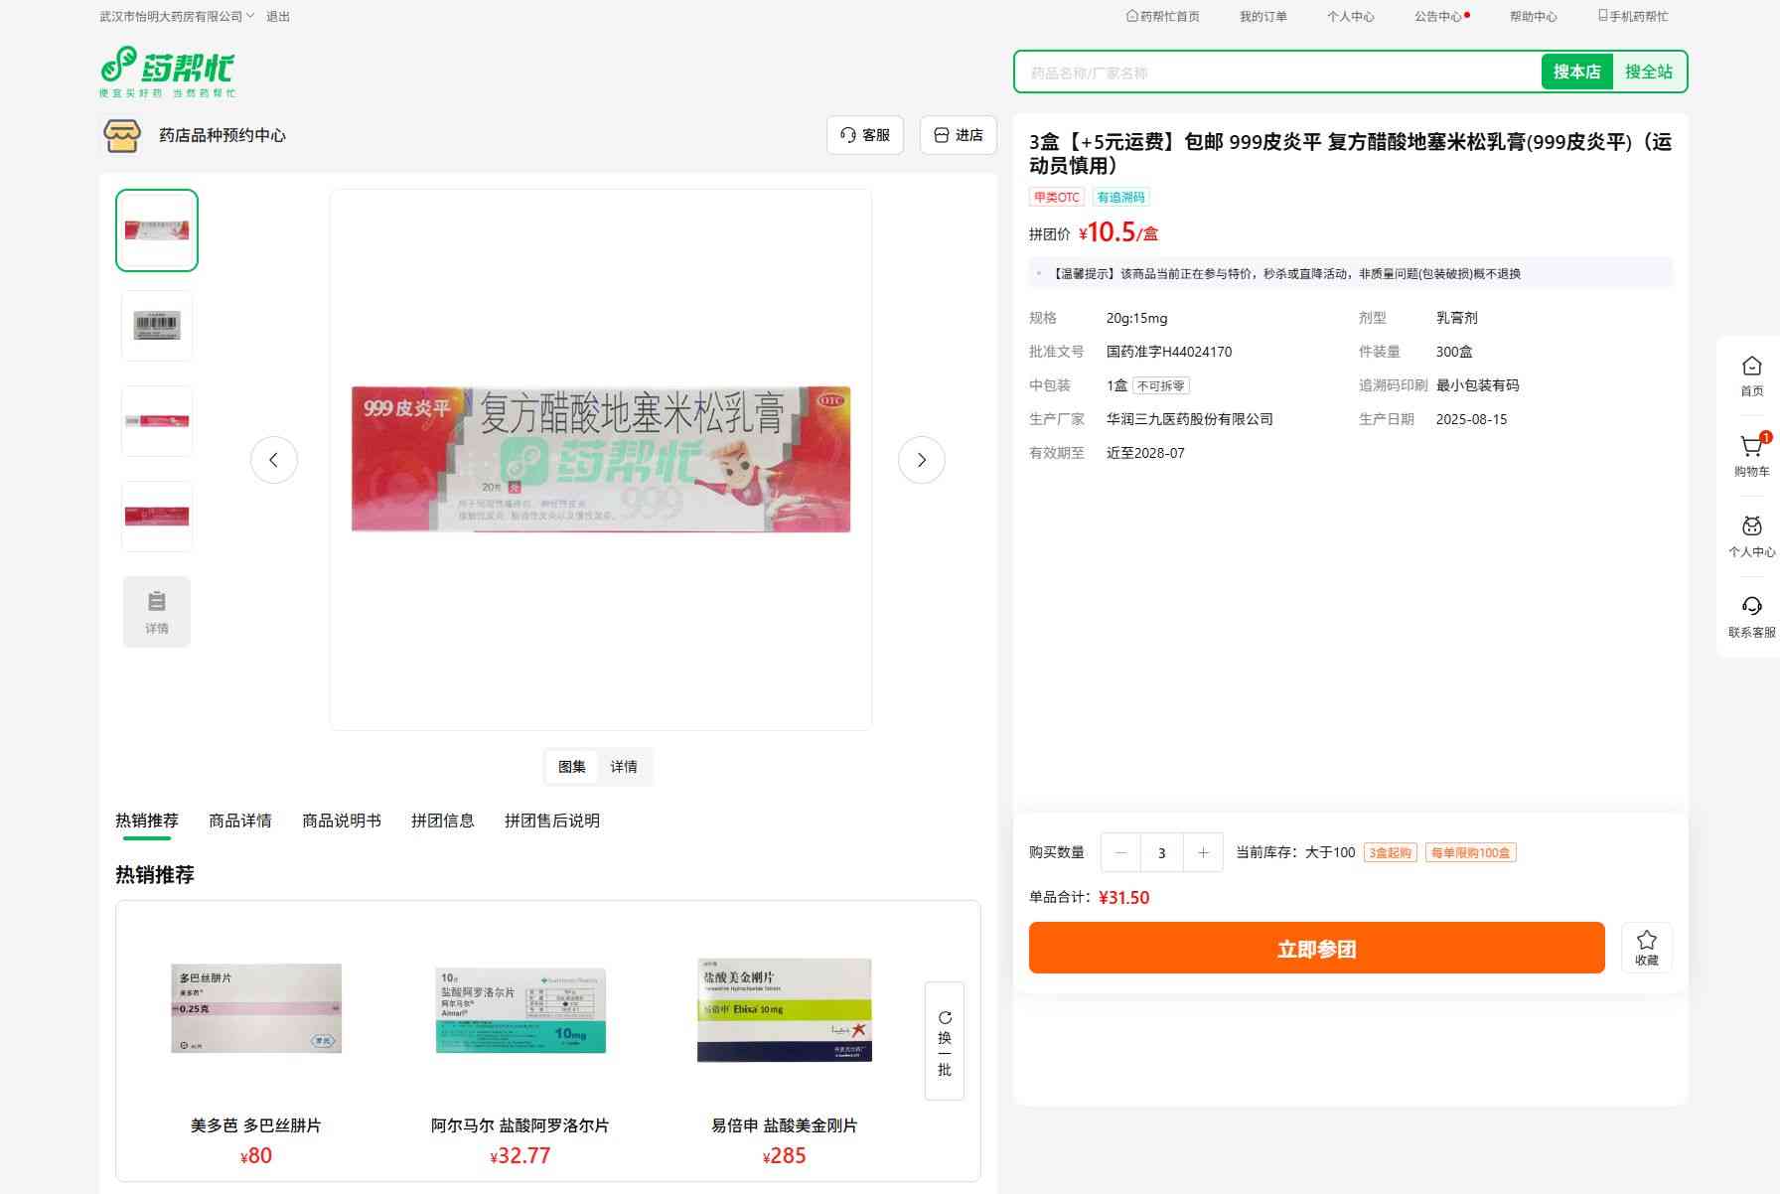Viewport: 1780px width, 1194px height.
Task: Select the barcode product thumbnail
Action: click(x=157, y=326)
